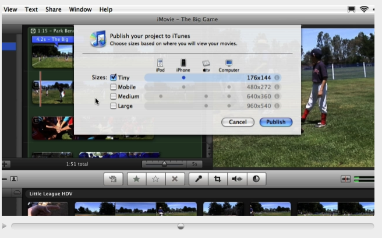This screenshot has width=382, height=238.
Task: Open the voiceover microphone tool
Action: point(199,179)
